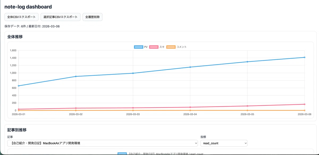Toggle the コメント legend swatch
This screenshot has height=155, width=319.
tap(171, 47)
